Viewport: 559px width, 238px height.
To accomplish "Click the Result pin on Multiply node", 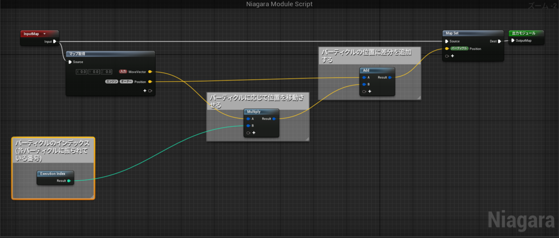I will 274,119.
